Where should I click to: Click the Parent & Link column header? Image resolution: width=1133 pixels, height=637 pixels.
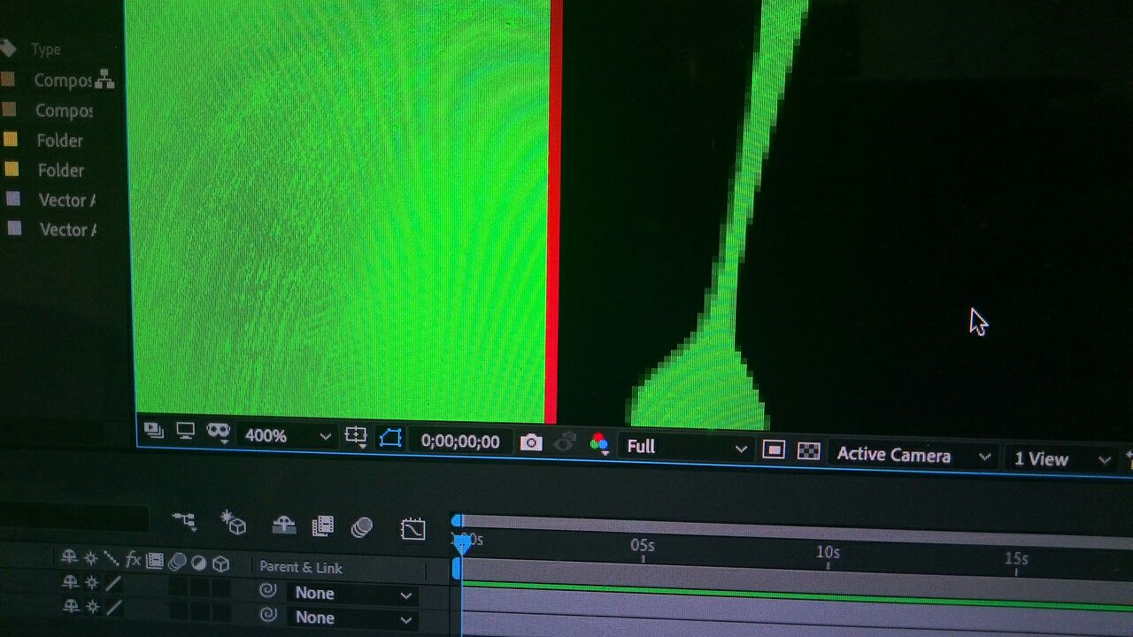[x=301, y=567]
